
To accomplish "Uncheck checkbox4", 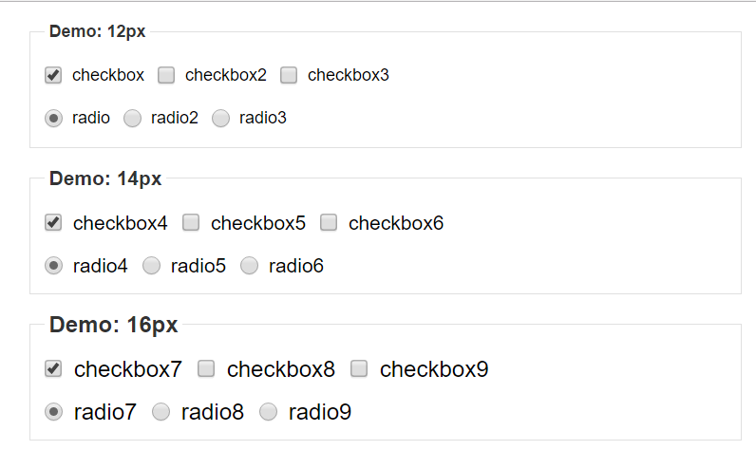I will tap(53, 223).
